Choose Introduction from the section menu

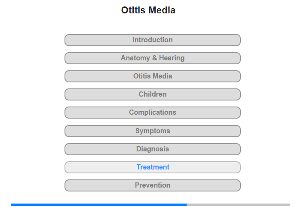pyautogui.click(x=152, y=40)
